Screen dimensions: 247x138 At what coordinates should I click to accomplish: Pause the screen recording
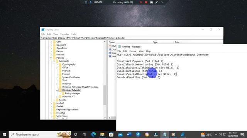(x=140, y=2)
